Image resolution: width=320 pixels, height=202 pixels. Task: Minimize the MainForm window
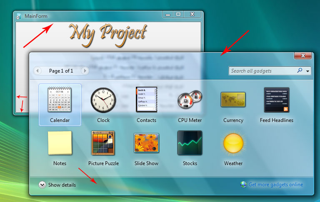pyautogui.click(x=168, y=15)
